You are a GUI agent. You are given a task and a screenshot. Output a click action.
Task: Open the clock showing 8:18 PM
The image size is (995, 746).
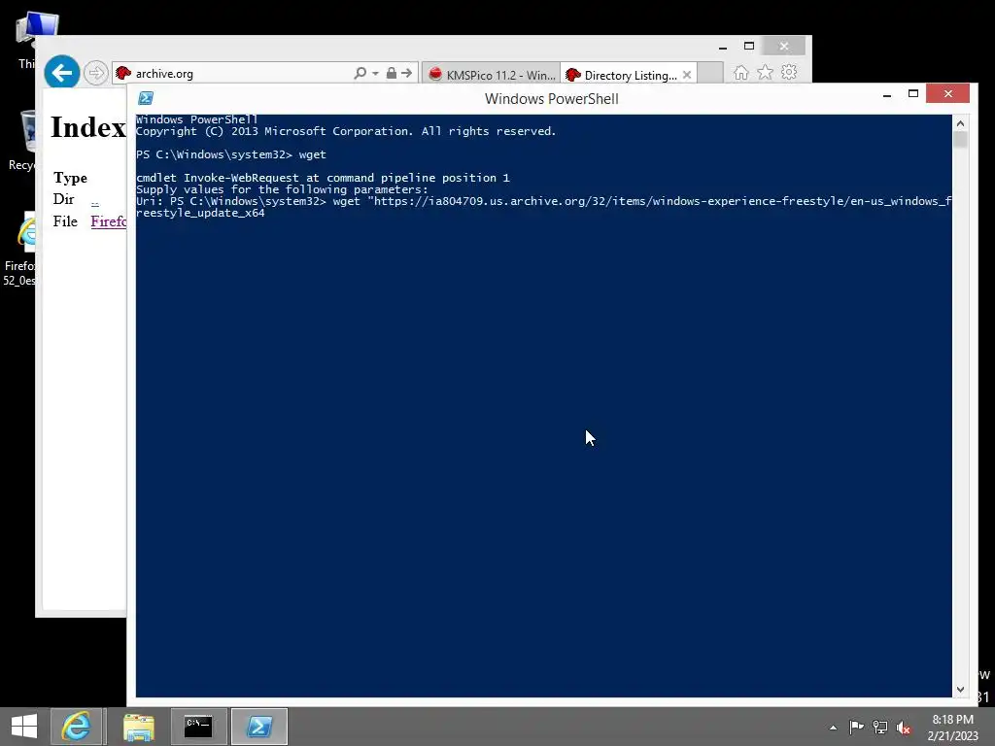[952, 728]
